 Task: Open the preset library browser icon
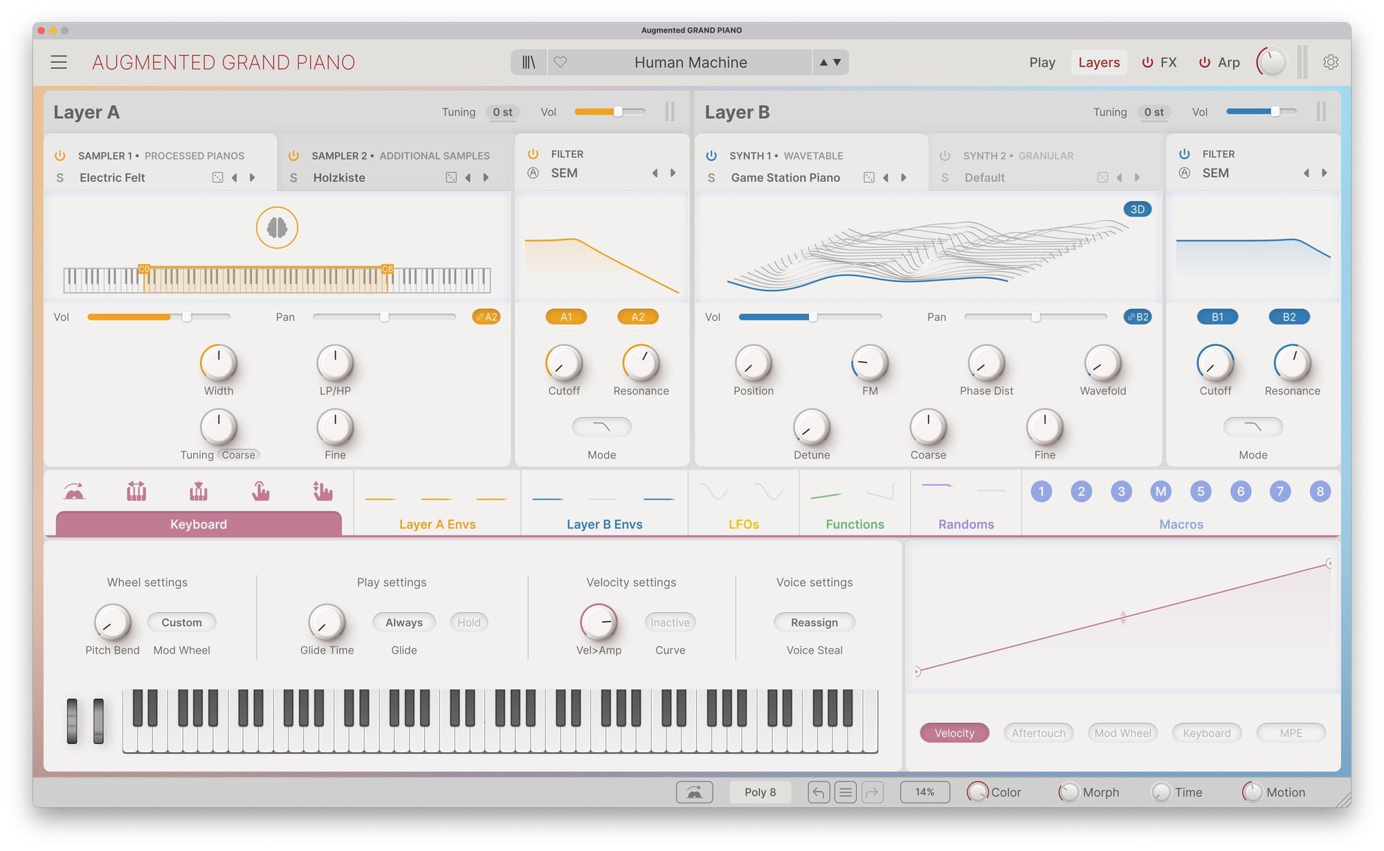[529, 62]
